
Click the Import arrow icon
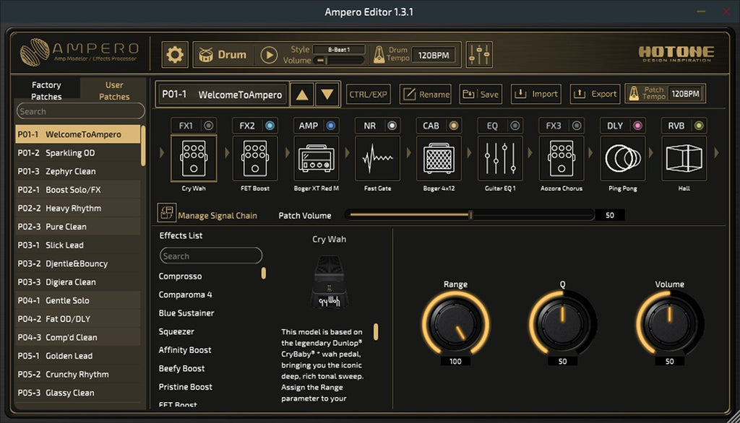tap(520, 94)
